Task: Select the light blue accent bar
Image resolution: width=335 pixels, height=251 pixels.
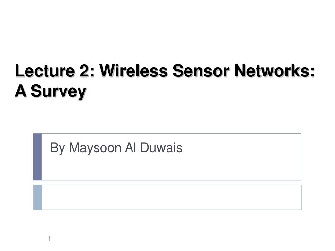Action: [38, 197]
